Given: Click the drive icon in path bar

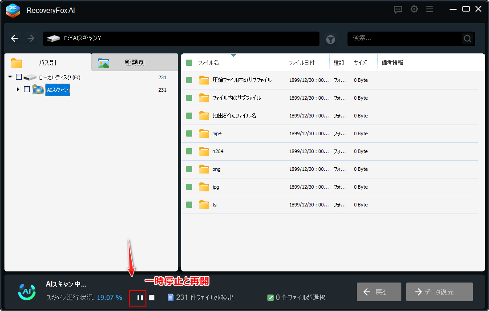Looking at the screenshot, I should point(53,39).
